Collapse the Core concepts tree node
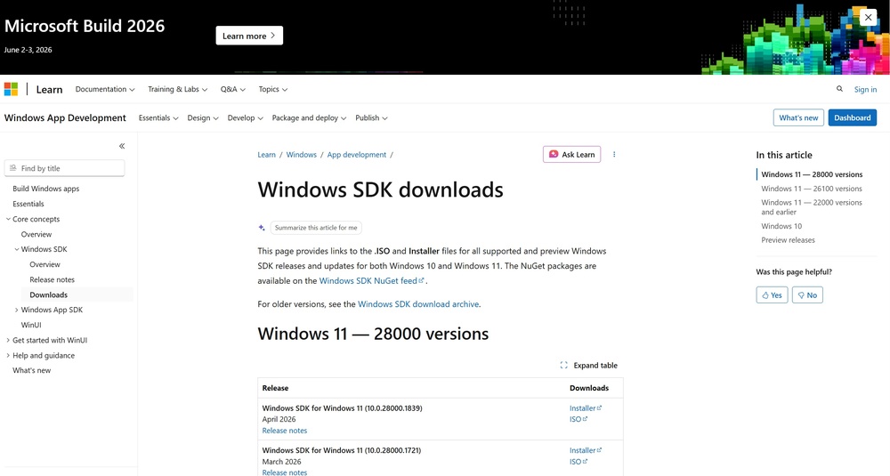Image resolution: width=890 pixels, height=476 pixels. [8, 219]
